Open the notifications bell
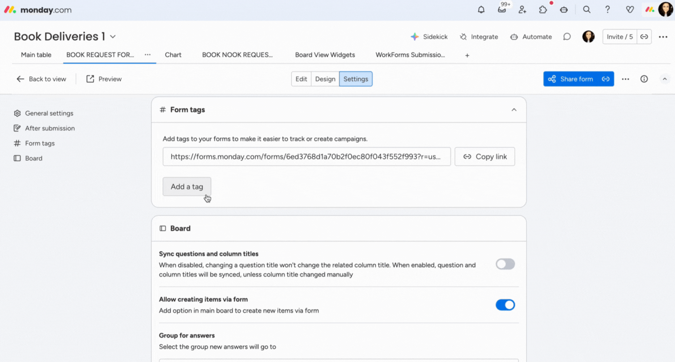Viewport: 675px width, 362px height. click(x=481, y=10)
